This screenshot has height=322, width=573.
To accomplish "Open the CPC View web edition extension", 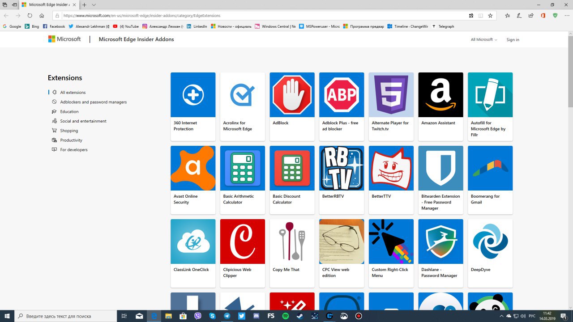I will pyautogui.click(x=342, y=253).
